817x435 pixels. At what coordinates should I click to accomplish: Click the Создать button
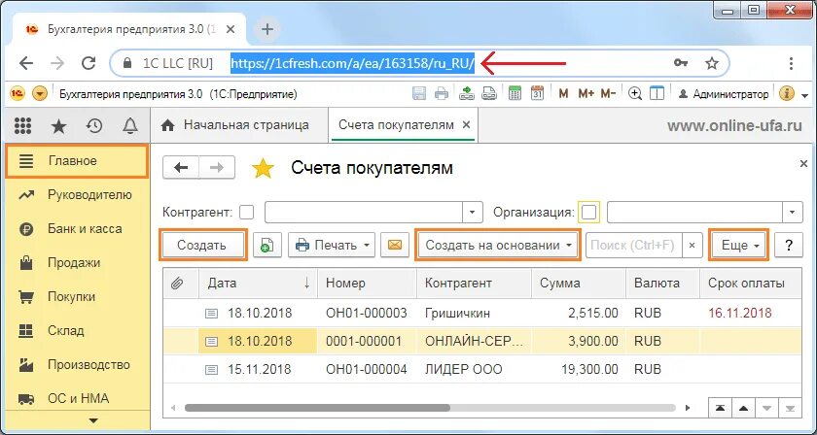point(202,245)
